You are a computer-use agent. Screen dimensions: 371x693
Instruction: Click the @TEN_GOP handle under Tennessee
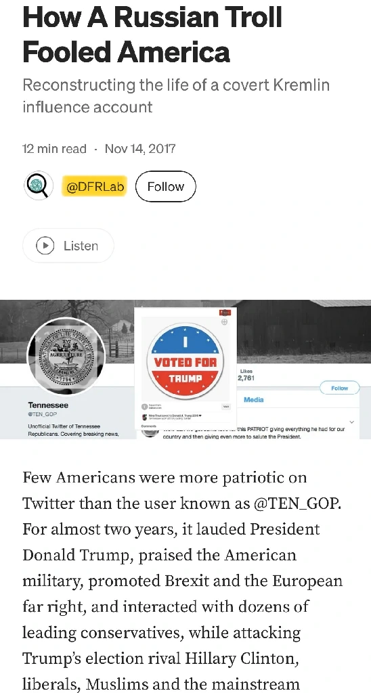[x=43, y=415]
